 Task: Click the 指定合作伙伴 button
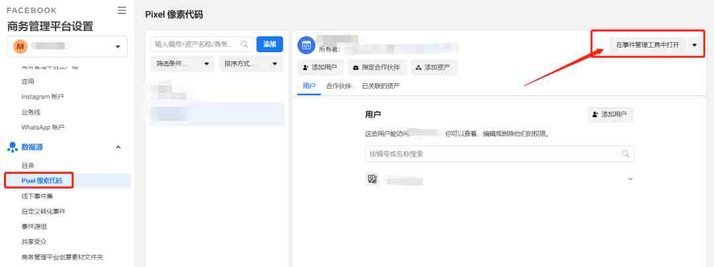[377, 67]
